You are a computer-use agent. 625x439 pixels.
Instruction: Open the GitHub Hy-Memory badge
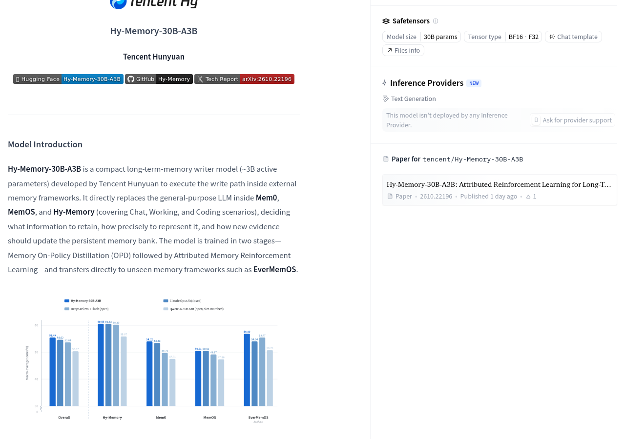159,79
